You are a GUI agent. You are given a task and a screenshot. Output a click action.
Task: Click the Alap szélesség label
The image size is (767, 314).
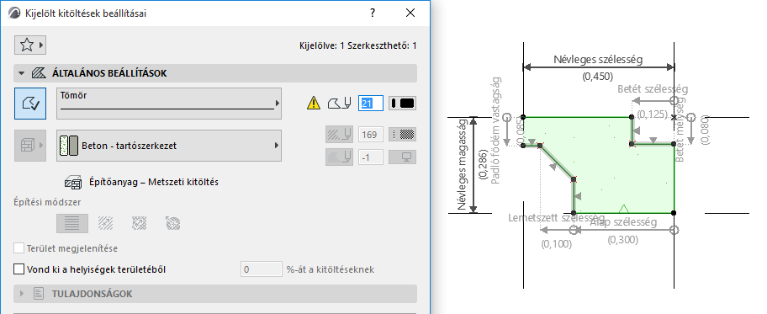point(623,222)
